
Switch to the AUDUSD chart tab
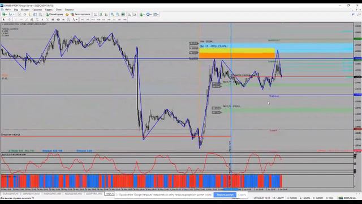point(52,194)
